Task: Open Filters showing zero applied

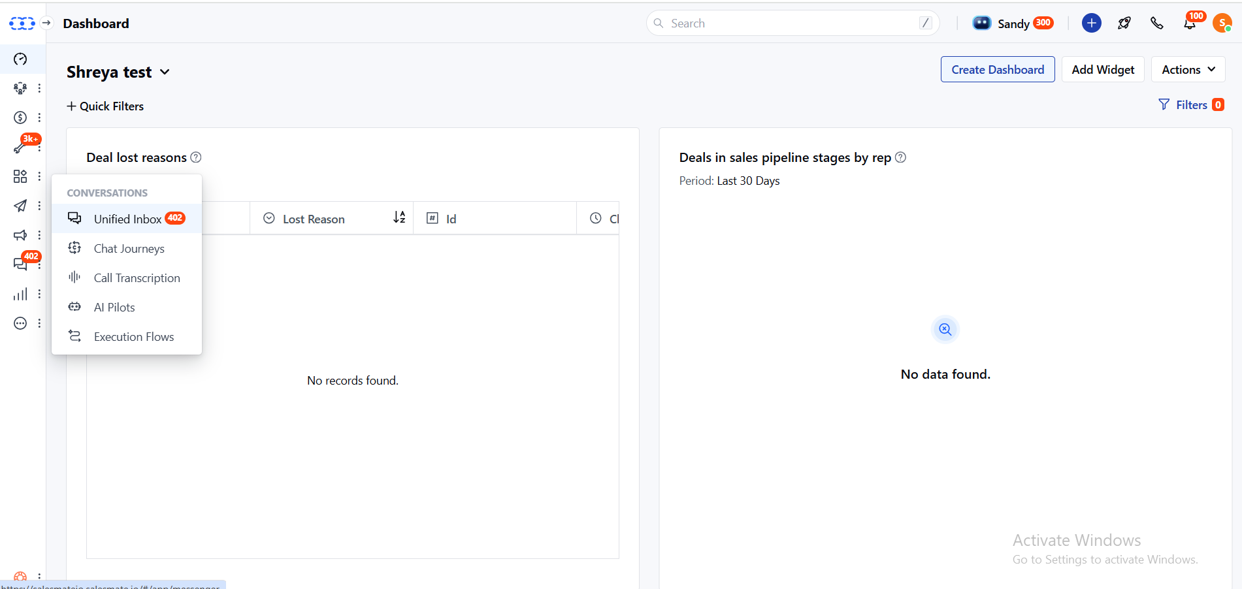Action: (x=1191, y=104)
